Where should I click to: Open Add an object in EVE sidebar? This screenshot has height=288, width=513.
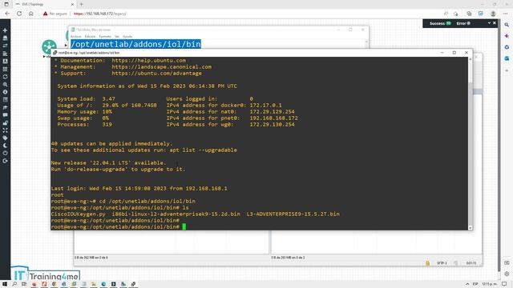click(5, 30)
